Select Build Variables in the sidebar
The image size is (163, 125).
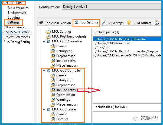coord(18,8)
